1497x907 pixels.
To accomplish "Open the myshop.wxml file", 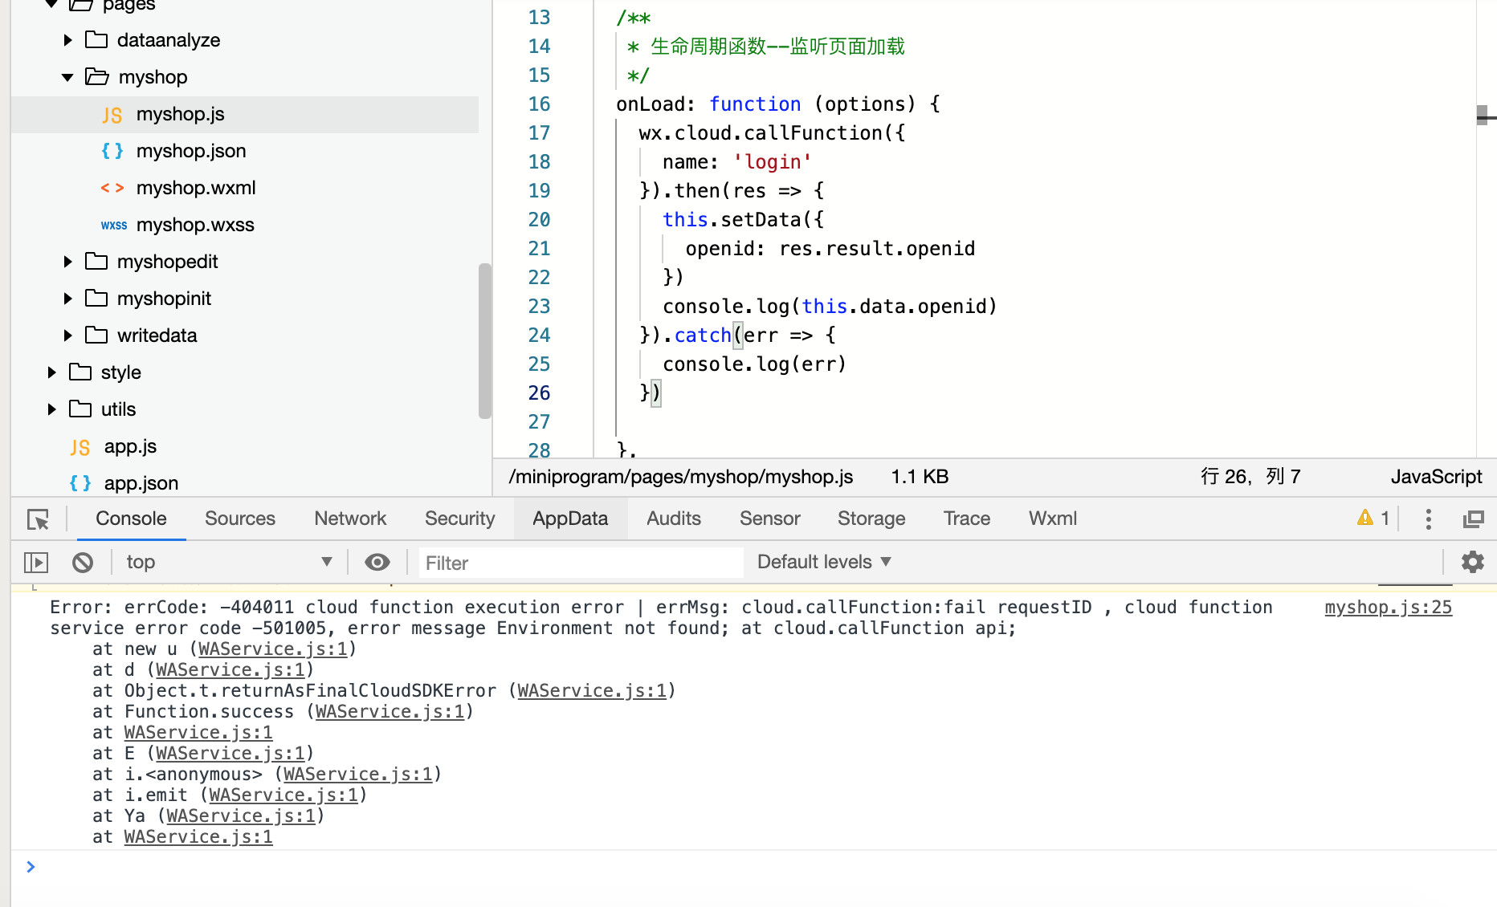I will tap(195, 188).
